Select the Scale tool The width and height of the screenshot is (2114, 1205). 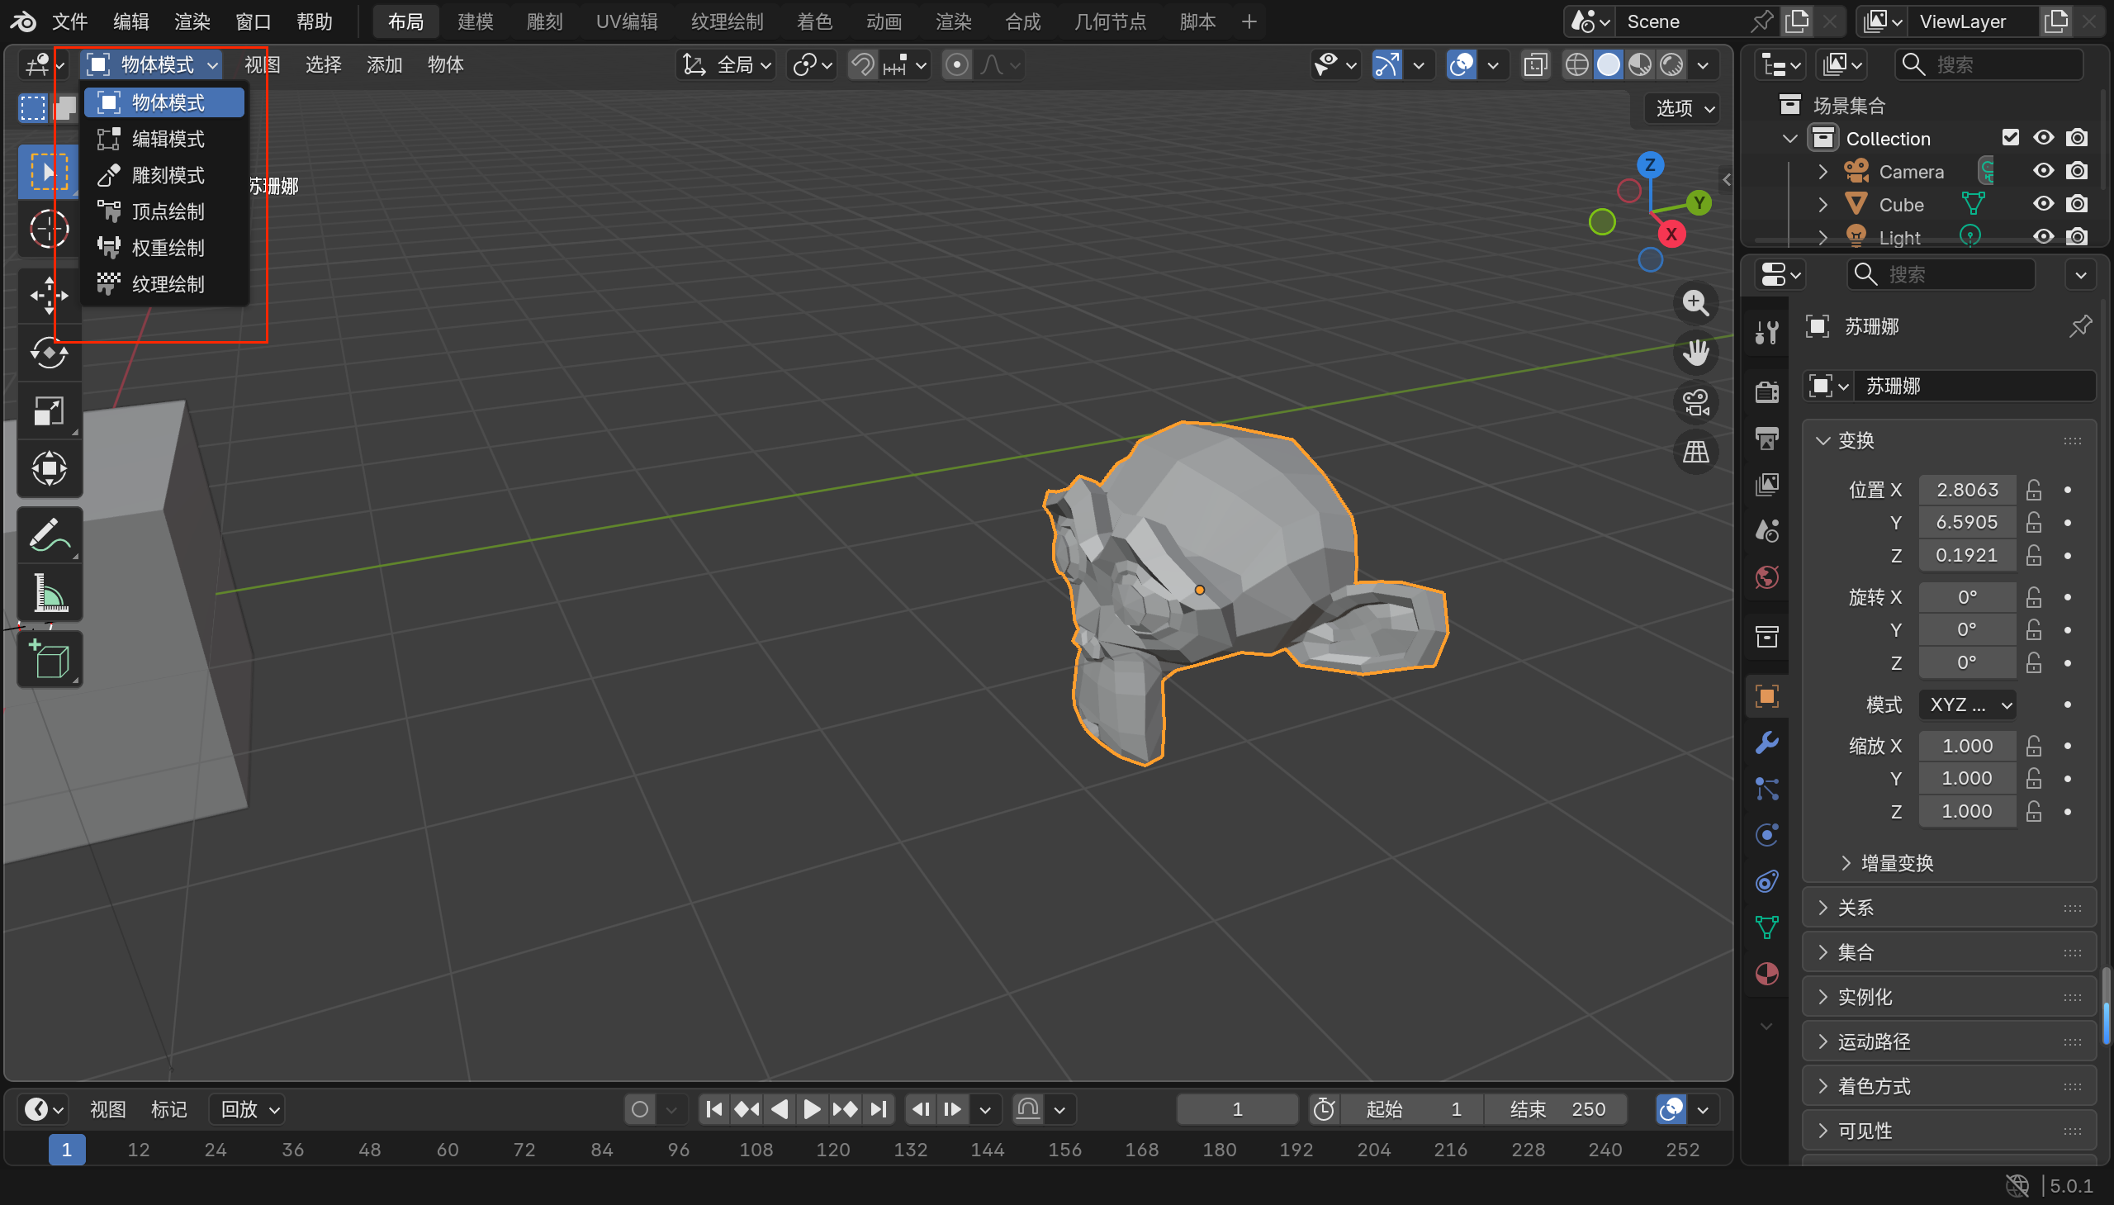point(49,411)
